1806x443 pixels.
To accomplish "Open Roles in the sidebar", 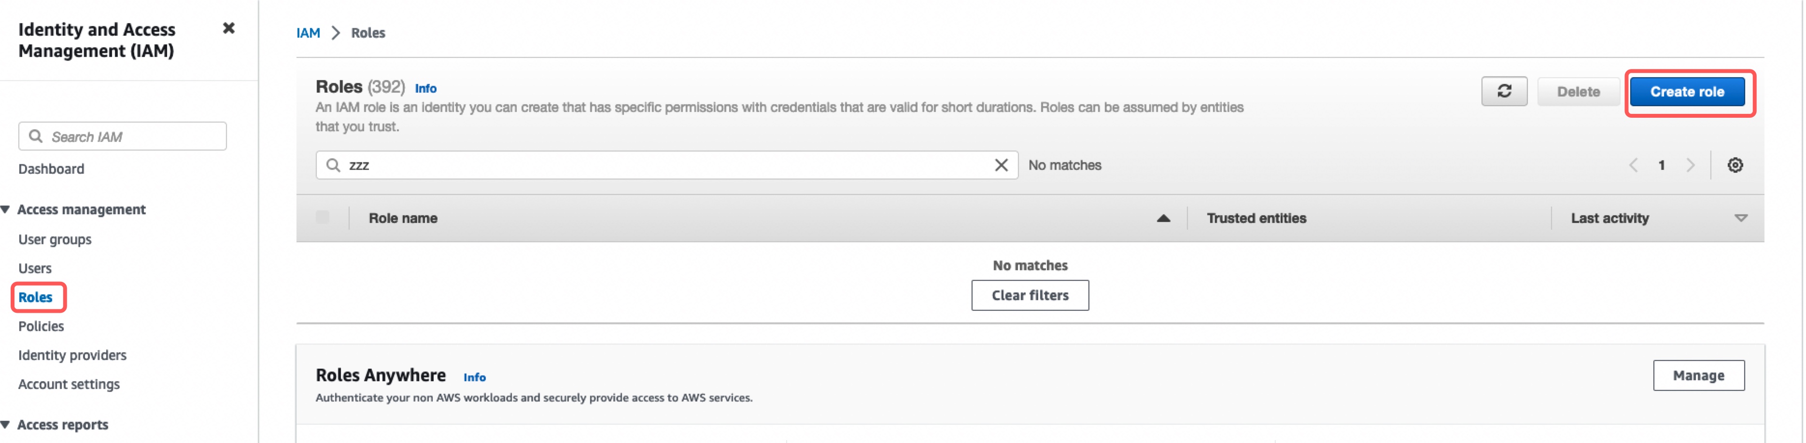I will pos(35,297).
